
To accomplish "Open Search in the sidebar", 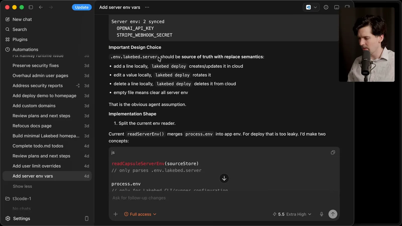I will point(47,29).
